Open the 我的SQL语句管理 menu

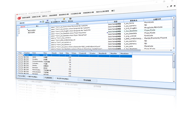pyautogui.click(x=102, y=12)
